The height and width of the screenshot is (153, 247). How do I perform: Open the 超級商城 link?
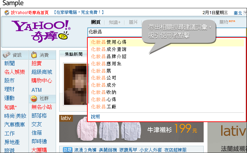pos(42,72)
